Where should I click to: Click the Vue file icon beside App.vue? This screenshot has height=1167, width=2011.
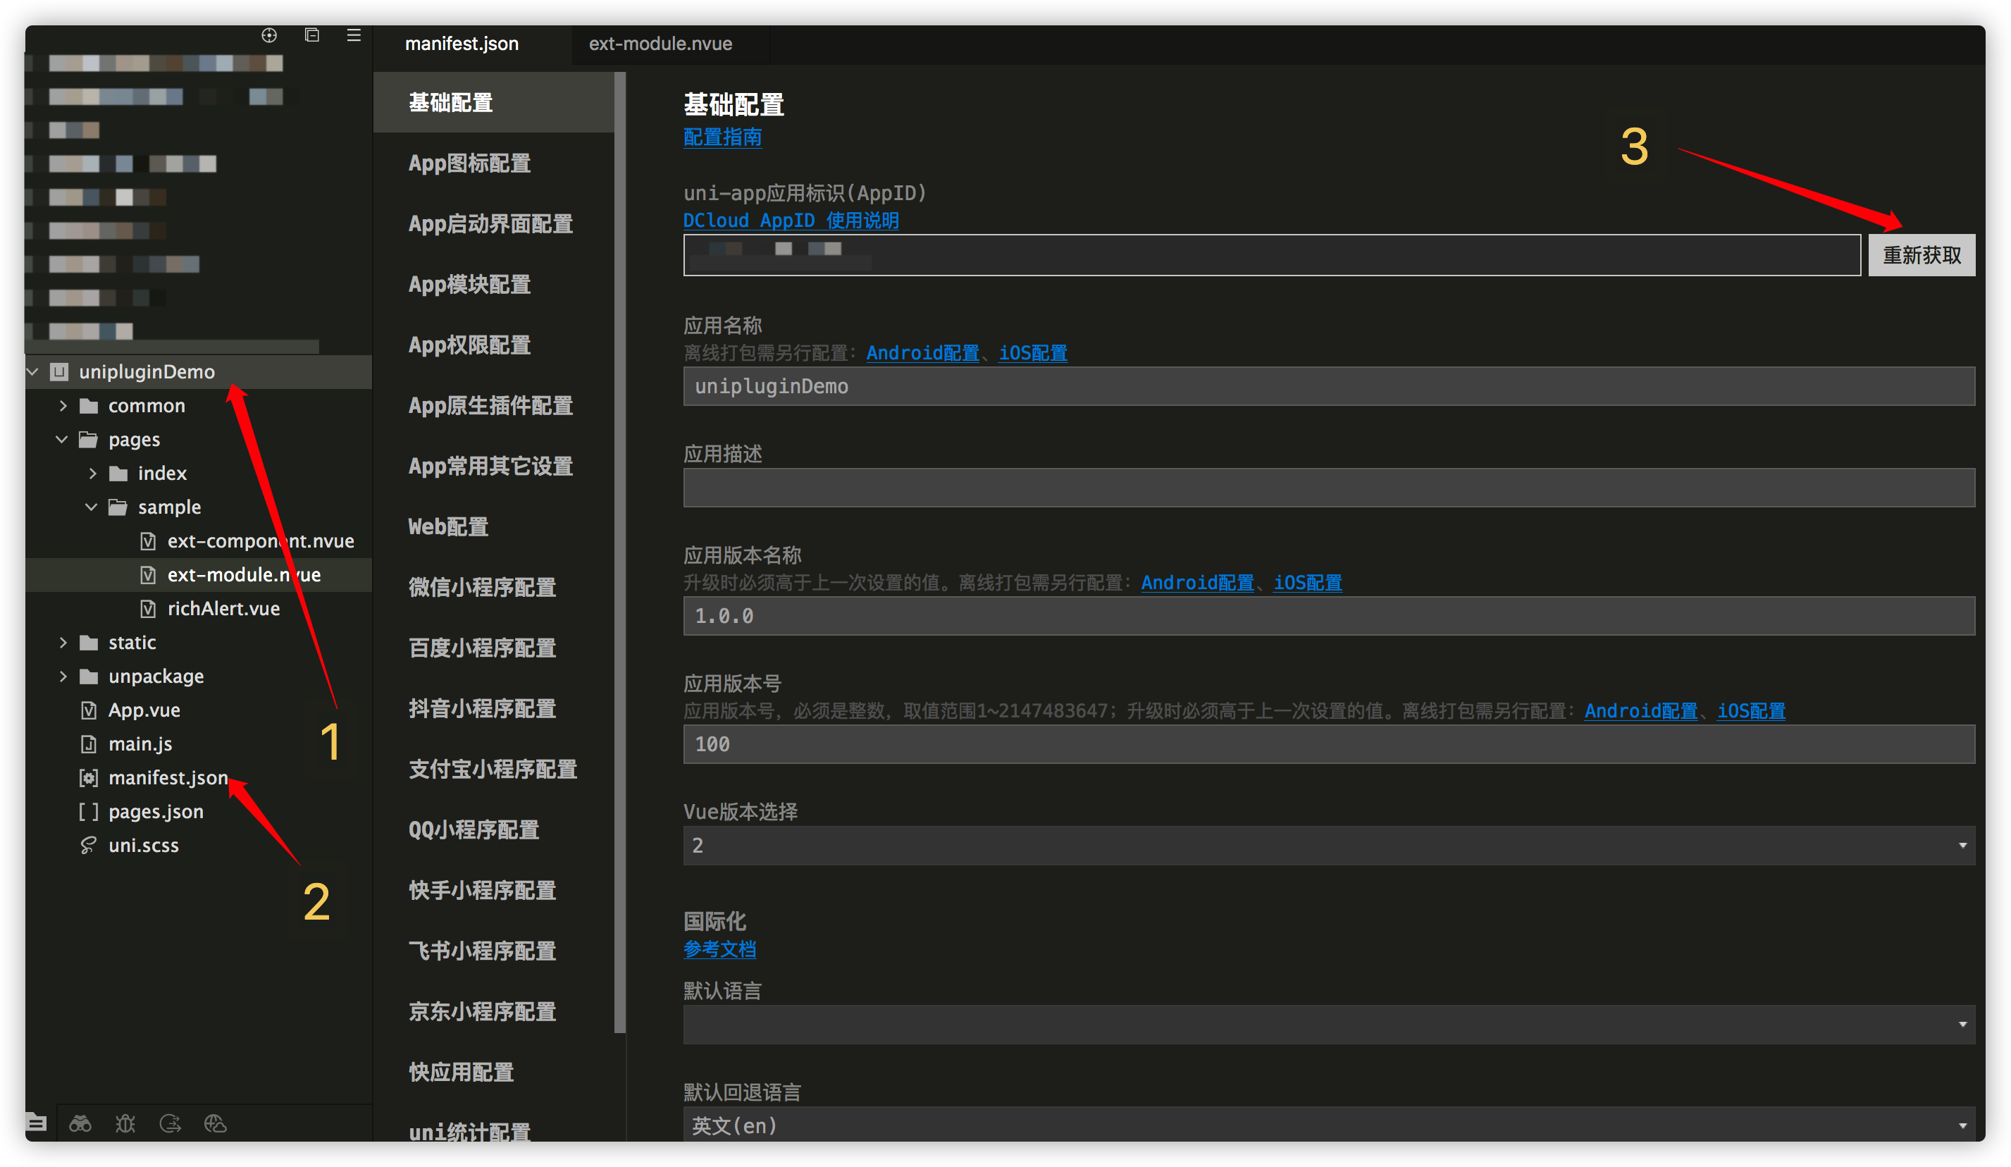pos(89,710)
